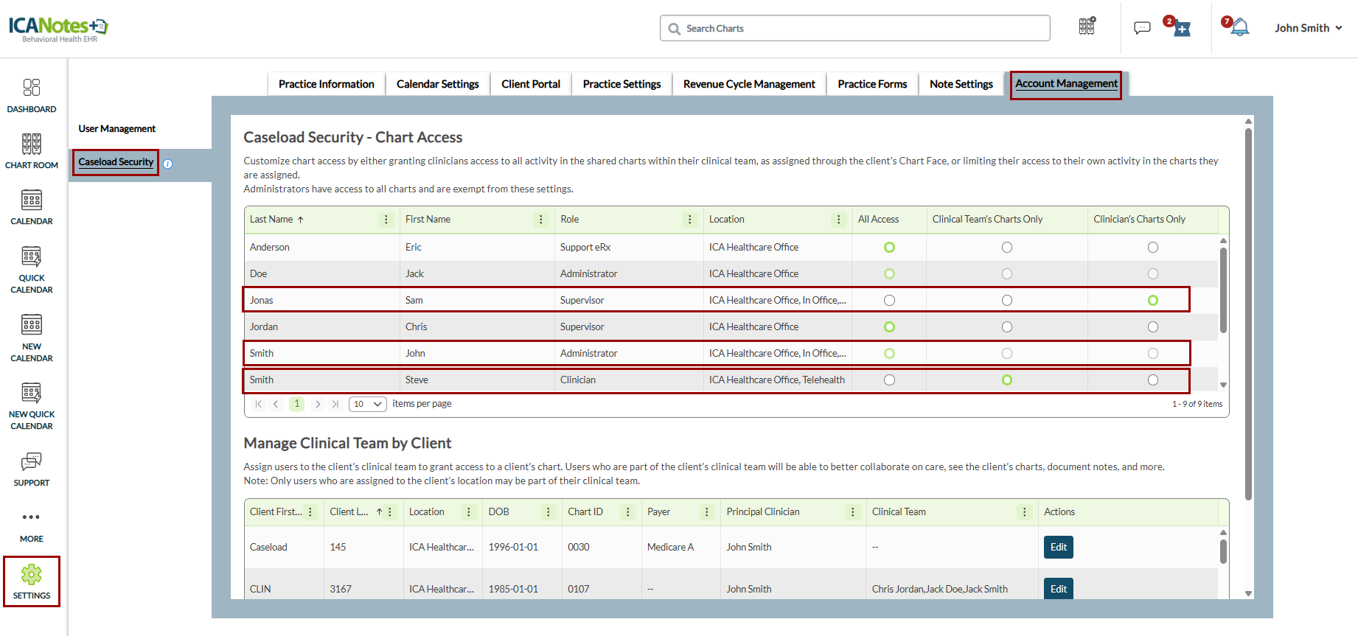Image resolution: width=1358 pixels, height=636 pixels.
Task: Select Clinician's Charts Only for Steve Smith
Action: coord(1152,380)
